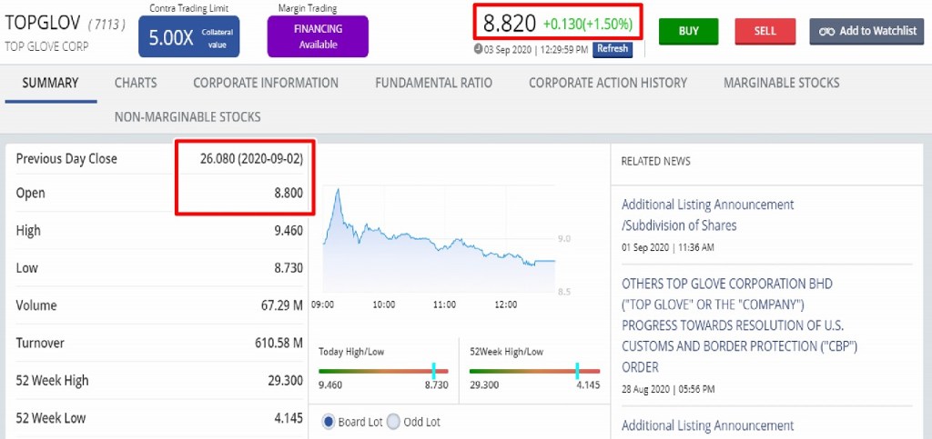
Task: Select the Summary tab
Action: click(50, 83)
